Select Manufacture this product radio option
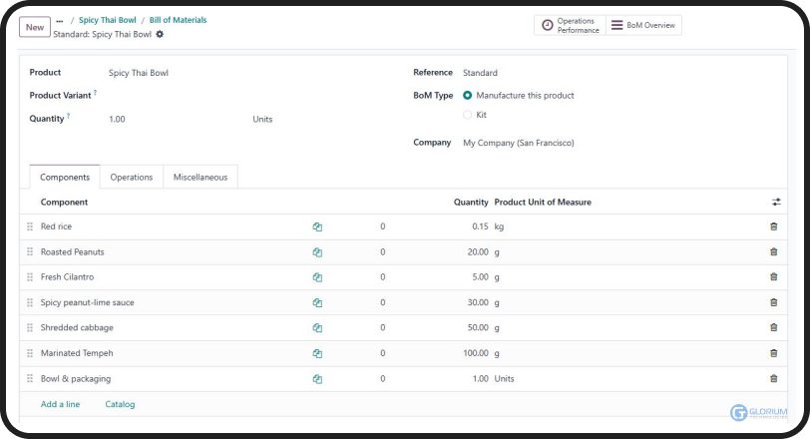Viewport: 810px width, 439px height. [467, 95]
